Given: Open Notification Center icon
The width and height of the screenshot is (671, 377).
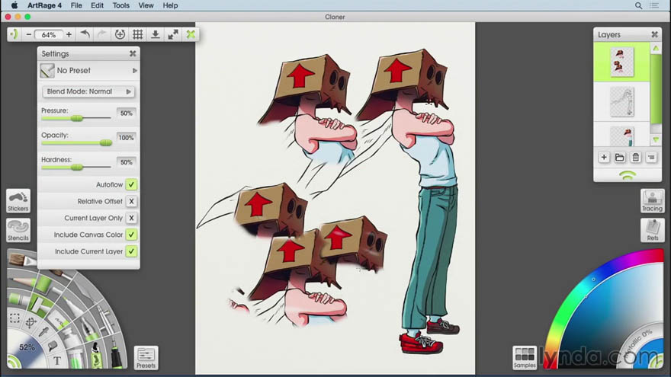Looking at the screenshot, I should pyautogui.click(x=654, y=5).
